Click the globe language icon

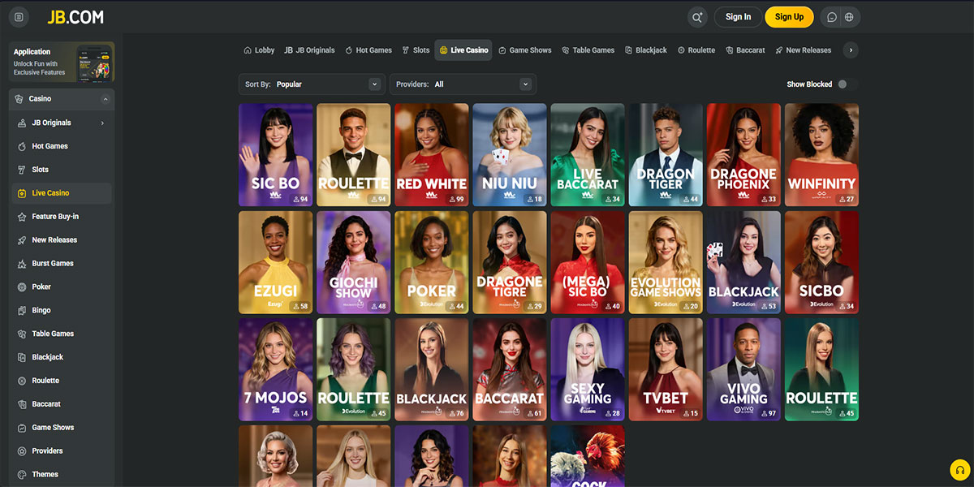pyautogui.click(x=849, y=17)
